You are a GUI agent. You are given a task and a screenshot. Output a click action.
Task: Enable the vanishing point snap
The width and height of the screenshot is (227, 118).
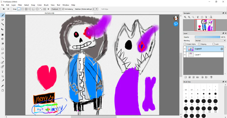[30, 9]
